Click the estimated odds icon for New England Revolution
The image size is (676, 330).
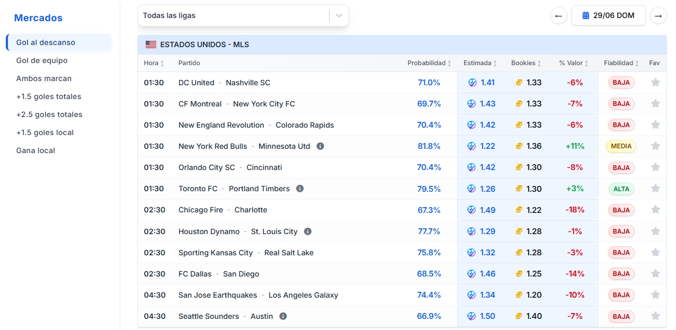[x=472, y=125]
